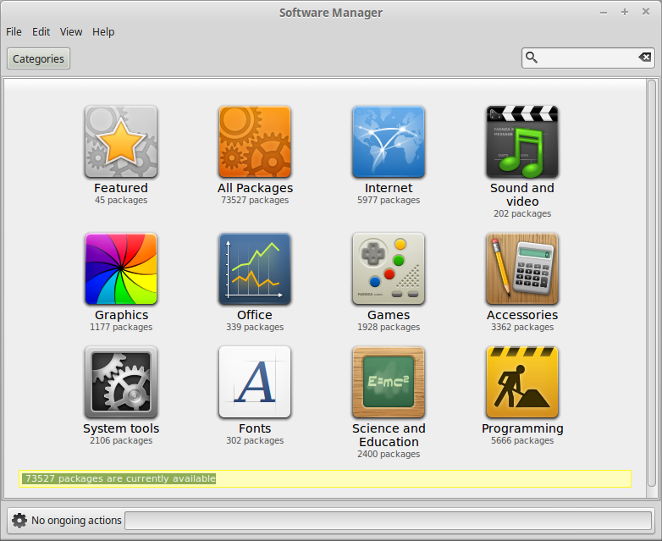Screen dimensions: 662x541
Task: Open the Office chart icon
Action: [255, 268]
